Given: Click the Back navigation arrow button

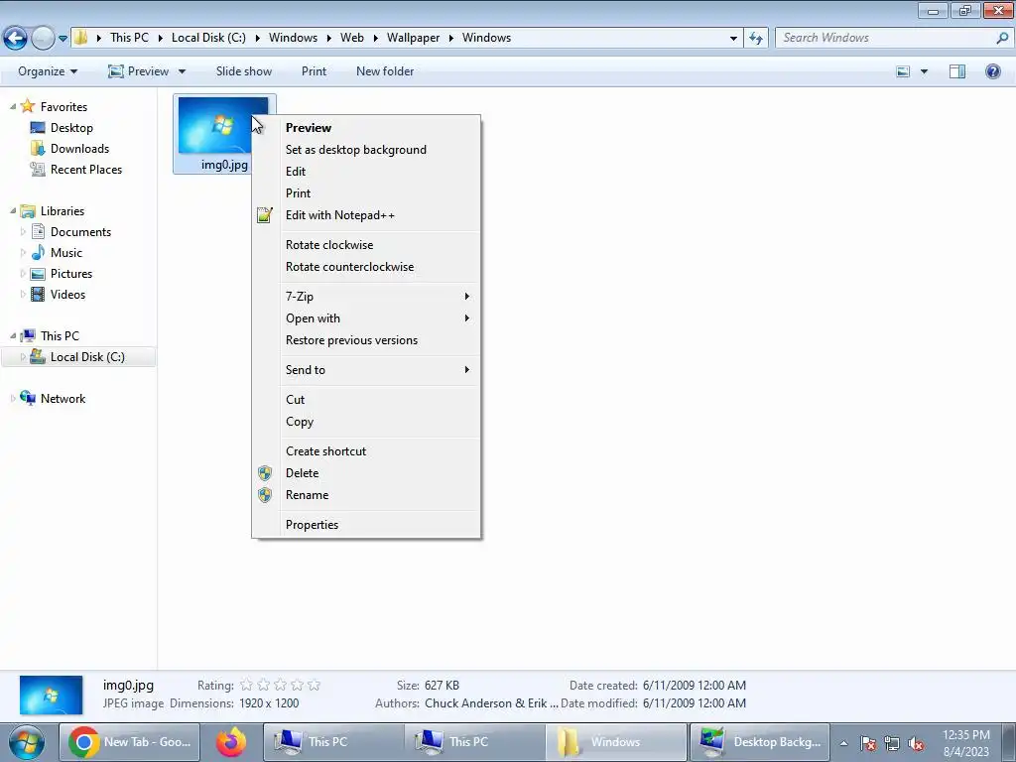Looking at the screenshot, I should tap(16, 39).
